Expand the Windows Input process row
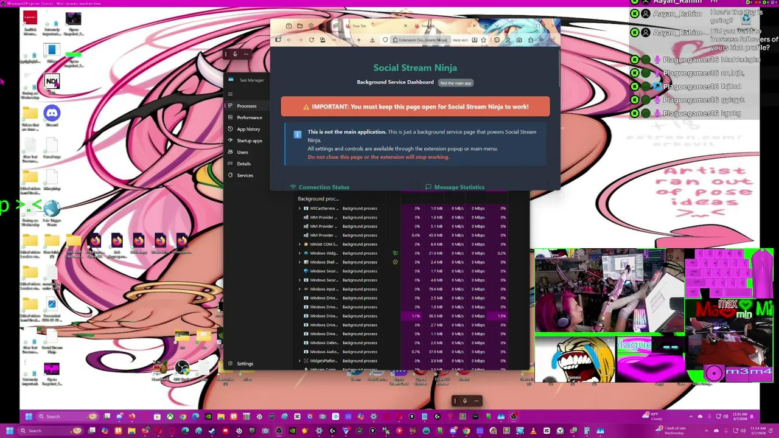Screen dimensions: 779x438 (299, 289)
